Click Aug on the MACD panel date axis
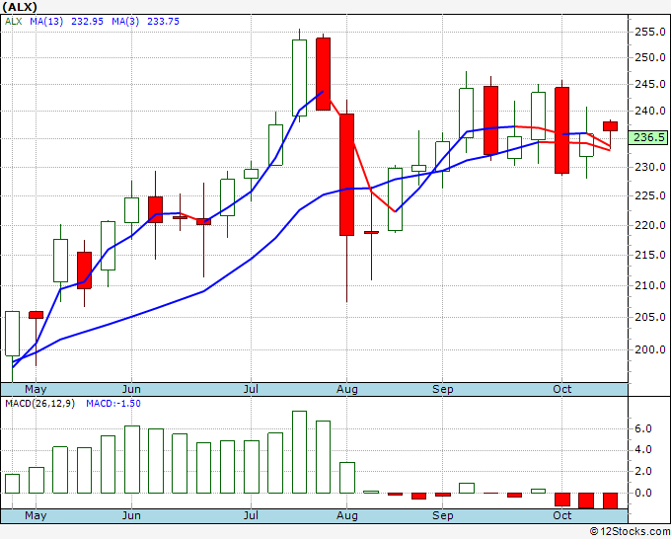Screen dimensions: 671x539 click(x=347, y=515)
